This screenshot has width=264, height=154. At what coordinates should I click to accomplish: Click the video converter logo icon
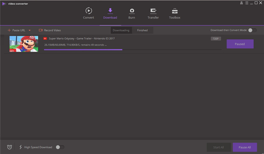click(x=4, y=3)
